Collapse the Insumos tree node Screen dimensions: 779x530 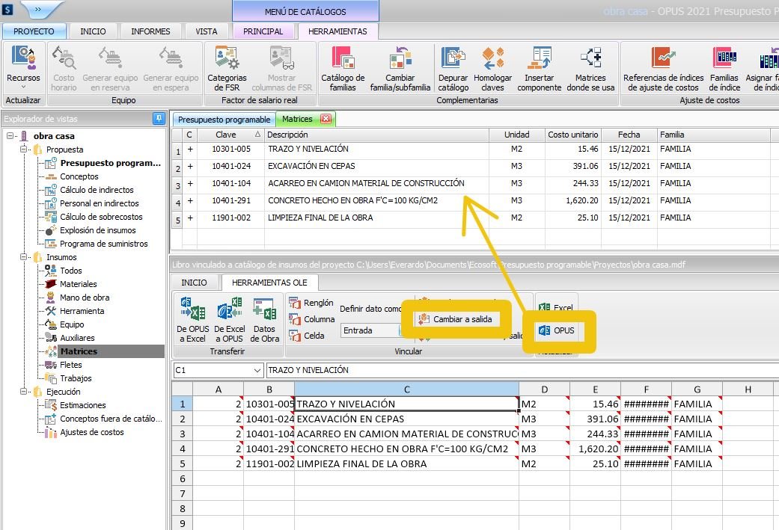pos(24,257)
